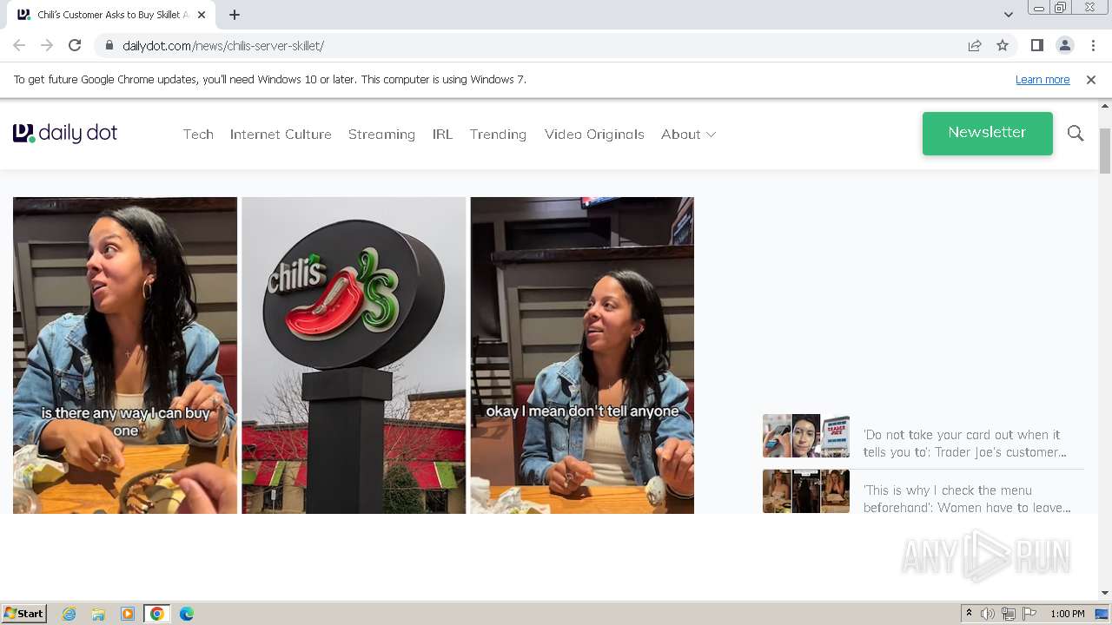Open Trader Joe's article thumbnail
The width and height of the screenshot is (1112, 625).
tap(806, 436)
